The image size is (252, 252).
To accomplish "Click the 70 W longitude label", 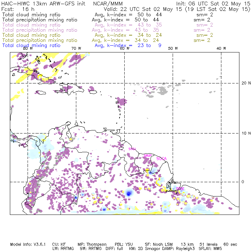I will tap(76, 48).
